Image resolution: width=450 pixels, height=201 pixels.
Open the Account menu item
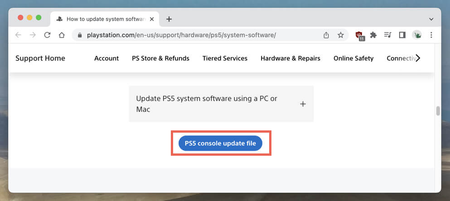point(106,58)
